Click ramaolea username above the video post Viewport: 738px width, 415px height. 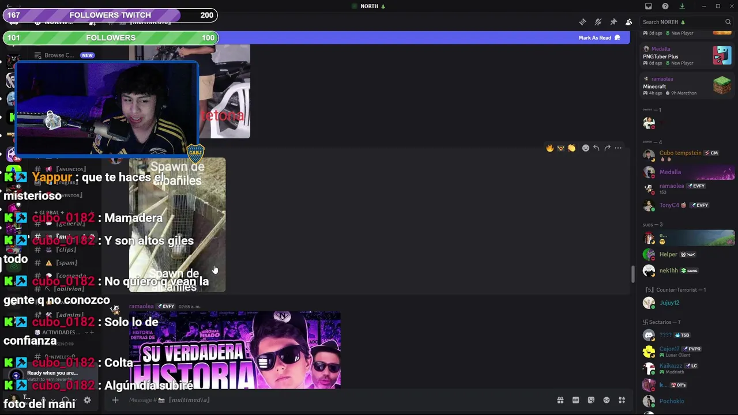click(141, 306)
